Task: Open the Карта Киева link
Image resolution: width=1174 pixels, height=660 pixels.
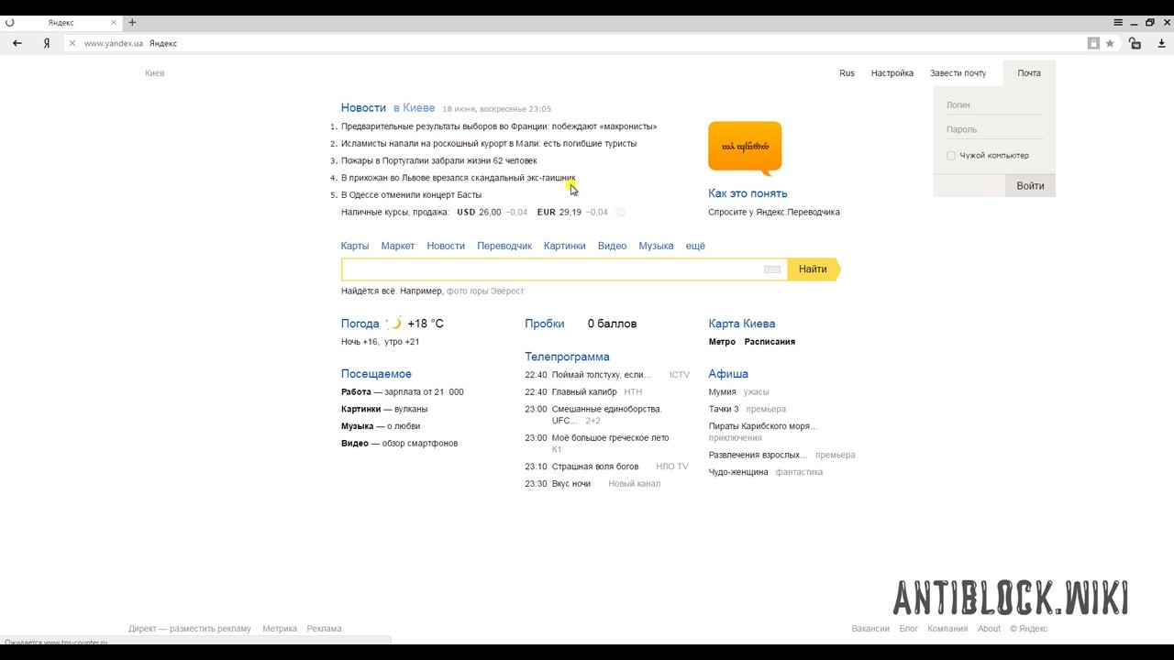Action: coord(742,324)
